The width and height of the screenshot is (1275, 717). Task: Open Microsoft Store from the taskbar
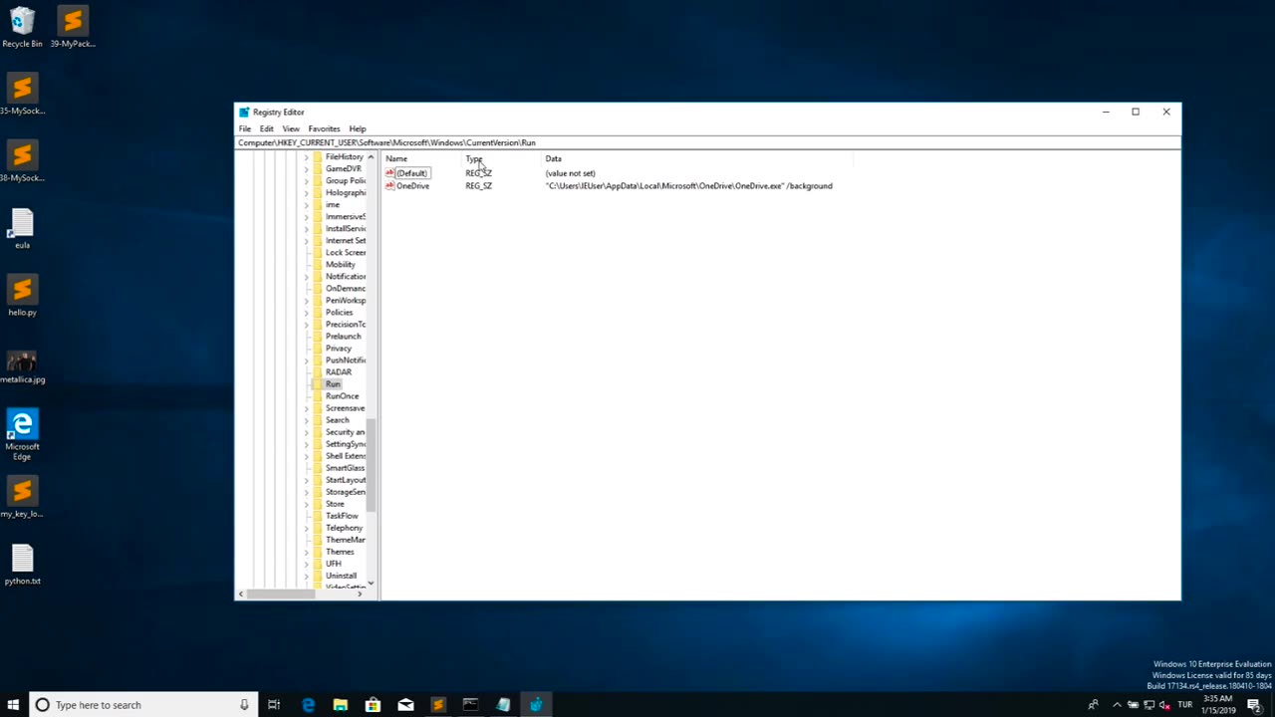click(x=373, y=705)
